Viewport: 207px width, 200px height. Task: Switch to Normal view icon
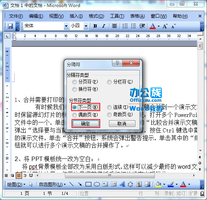click(x=6, y=175)
